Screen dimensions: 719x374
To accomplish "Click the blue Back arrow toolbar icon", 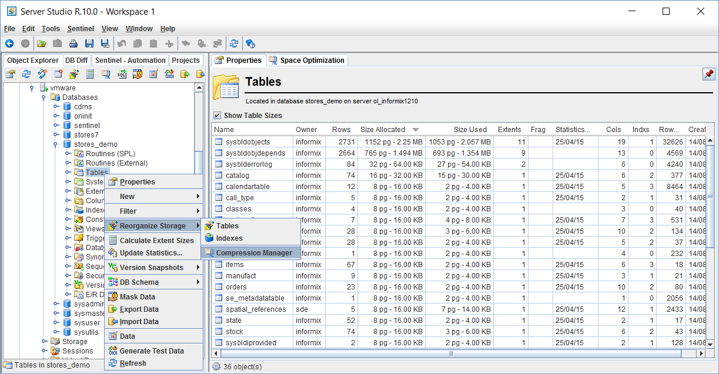I will click(9, 43).
